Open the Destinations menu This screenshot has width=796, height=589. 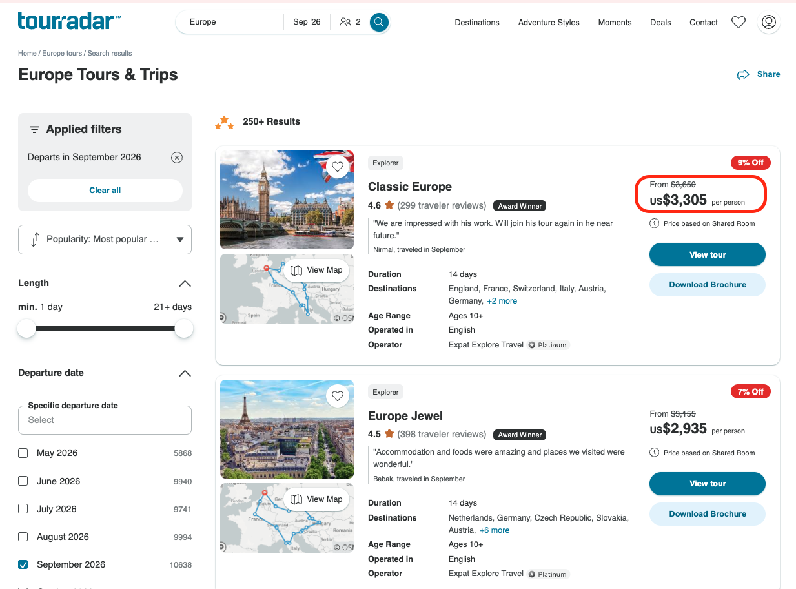point(477,23)
